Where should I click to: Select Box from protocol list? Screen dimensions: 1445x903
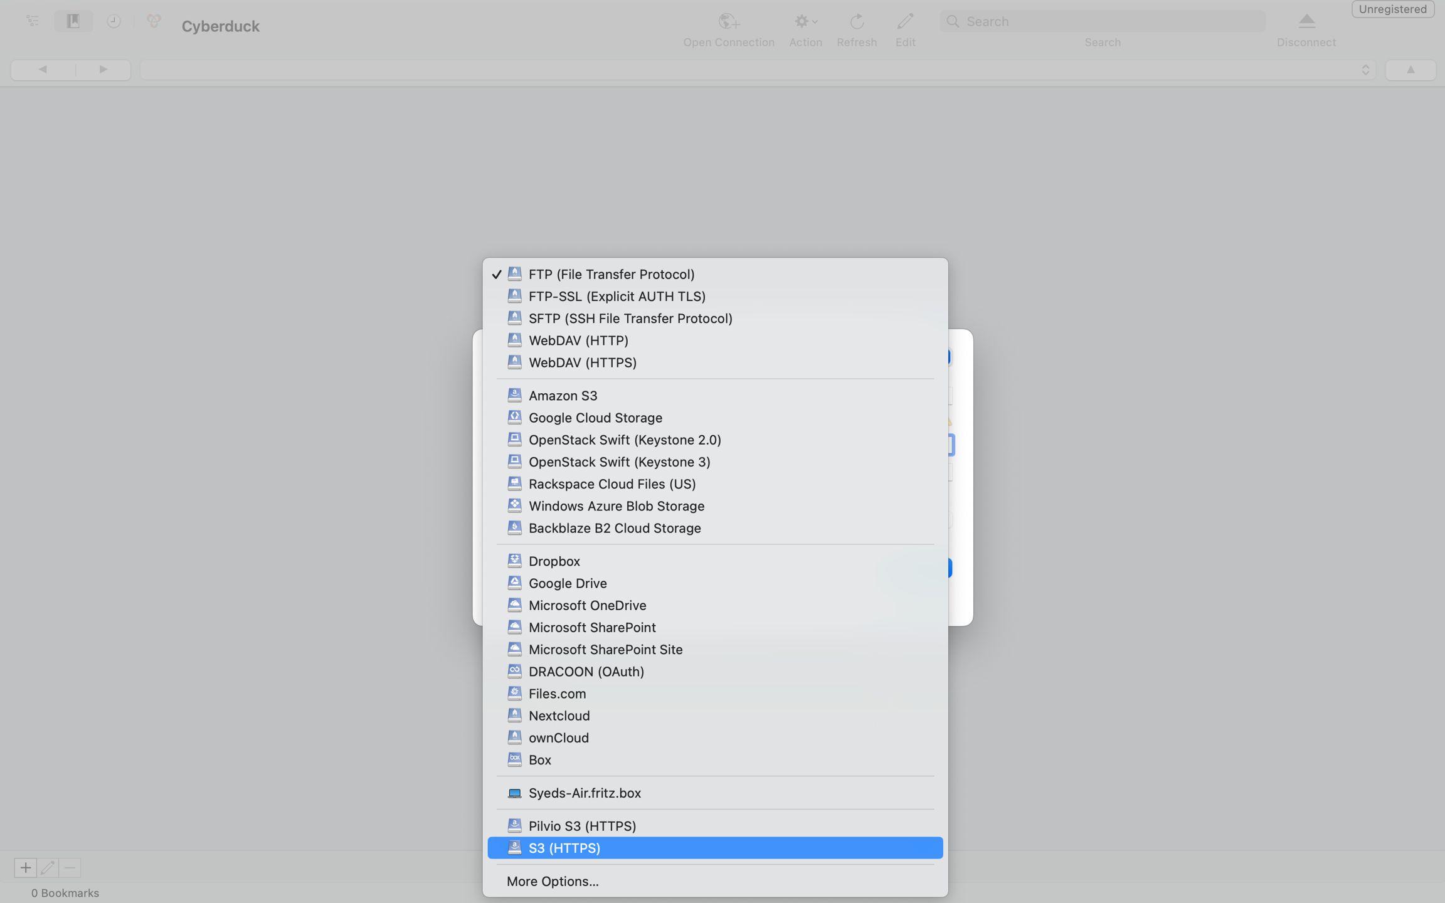(715, 760)
